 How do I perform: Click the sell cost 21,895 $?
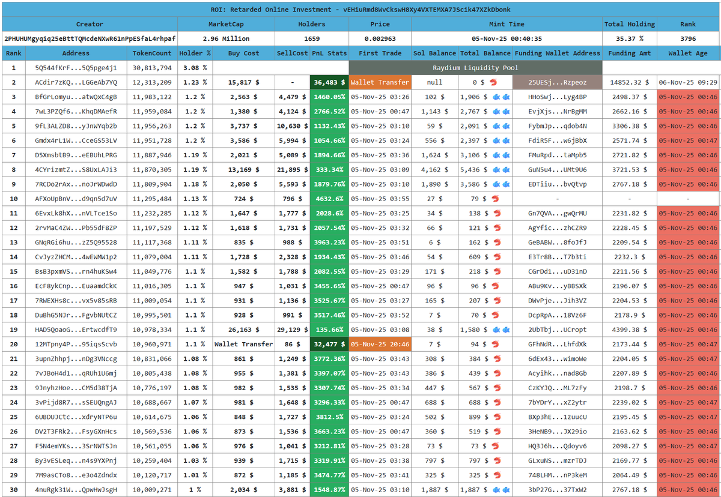[x=292, y=170]
